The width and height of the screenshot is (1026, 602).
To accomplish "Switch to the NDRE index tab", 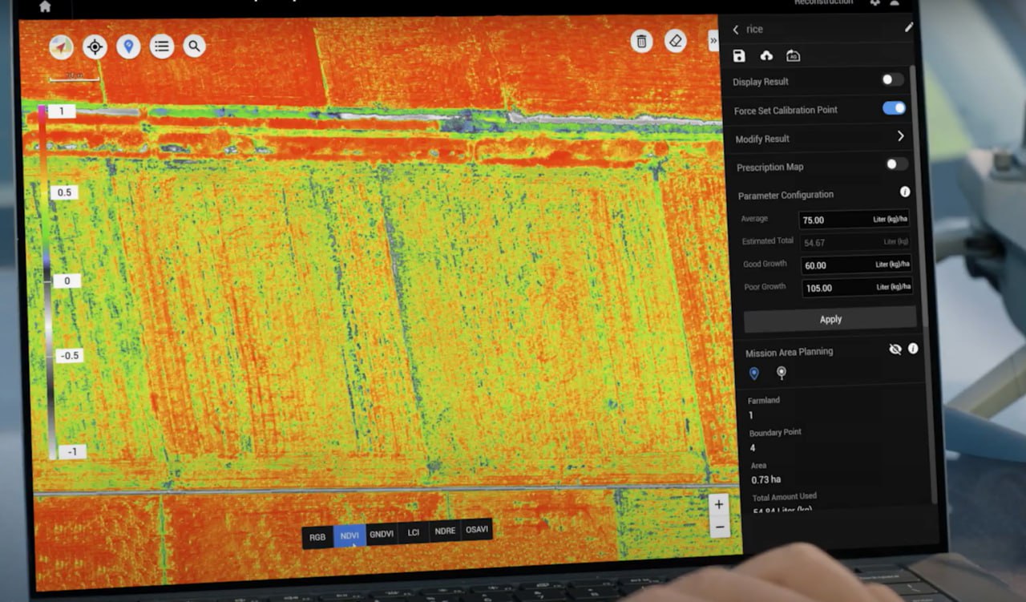I will 446,531.
